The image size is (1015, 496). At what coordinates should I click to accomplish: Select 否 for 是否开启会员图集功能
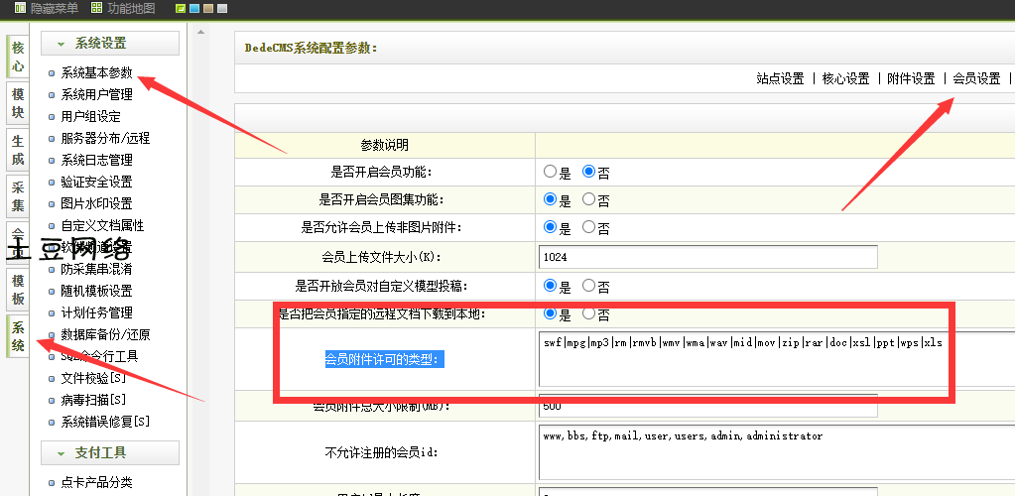588,199
